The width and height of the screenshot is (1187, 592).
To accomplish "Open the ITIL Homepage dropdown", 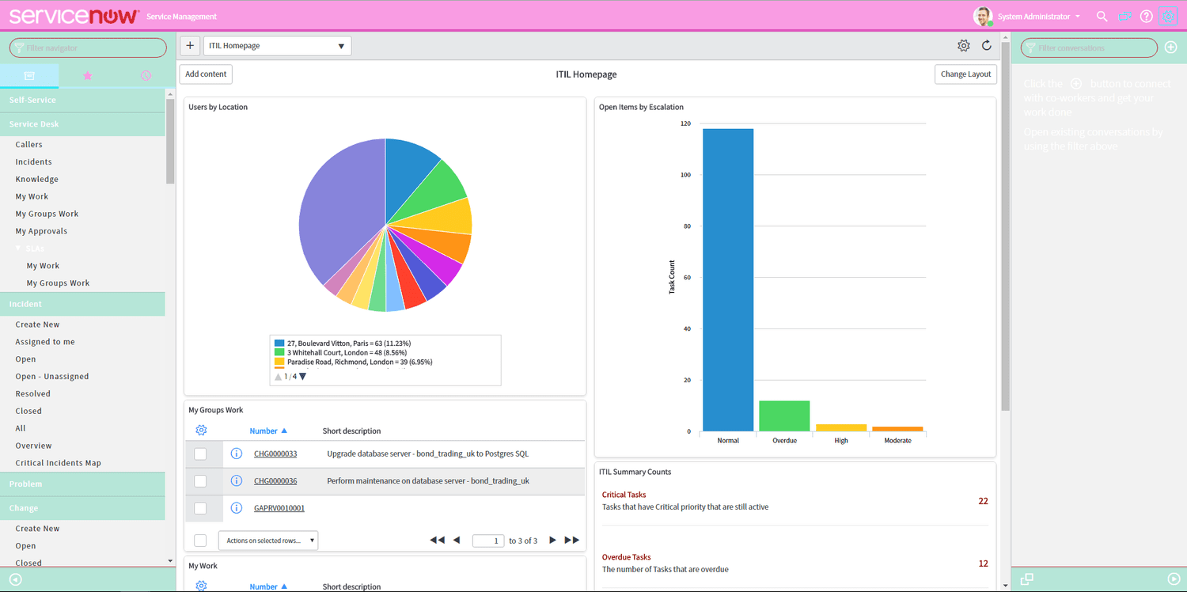I will coord(277,45).
